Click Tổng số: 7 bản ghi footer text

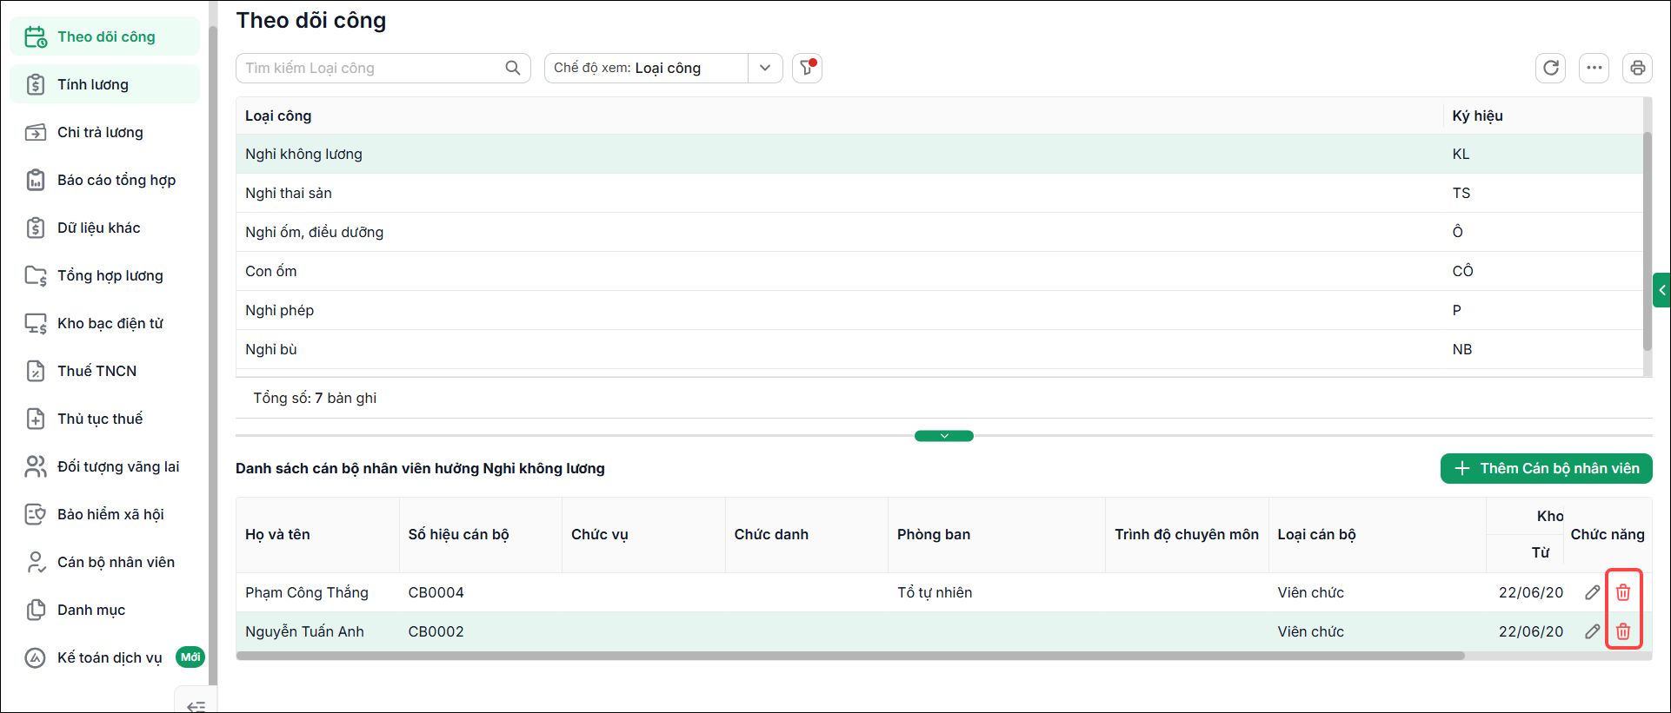315,398
